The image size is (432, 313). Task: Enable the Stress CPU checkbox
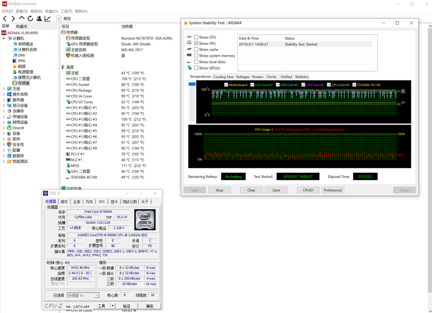coord(196,38)
